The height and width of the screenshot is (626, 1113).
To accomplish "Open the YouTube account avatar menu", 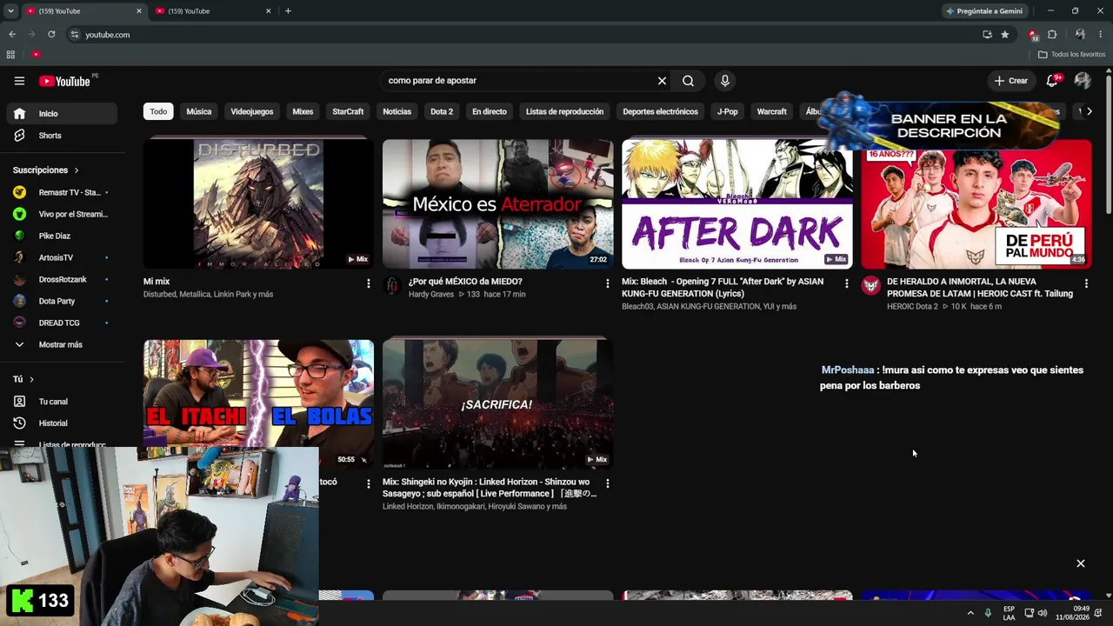I will pyautogui.click(x=1083, y=81).
